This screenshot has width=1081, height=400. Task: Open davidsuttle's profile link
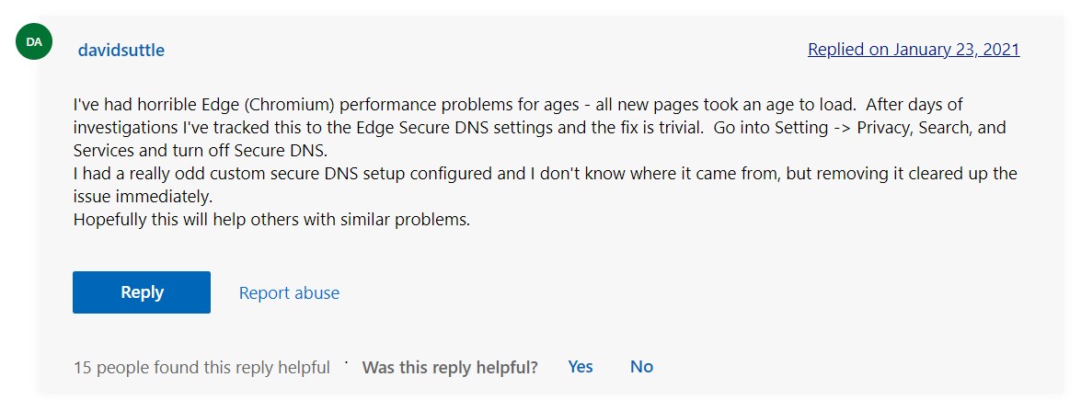[121, 50]
